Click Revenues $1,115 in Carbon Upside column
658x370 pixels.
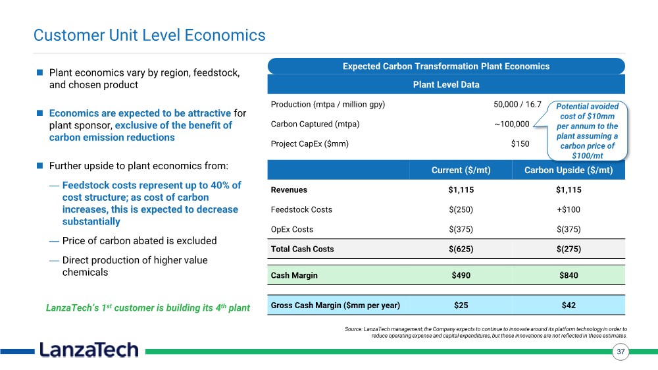[x=569, y=190]
